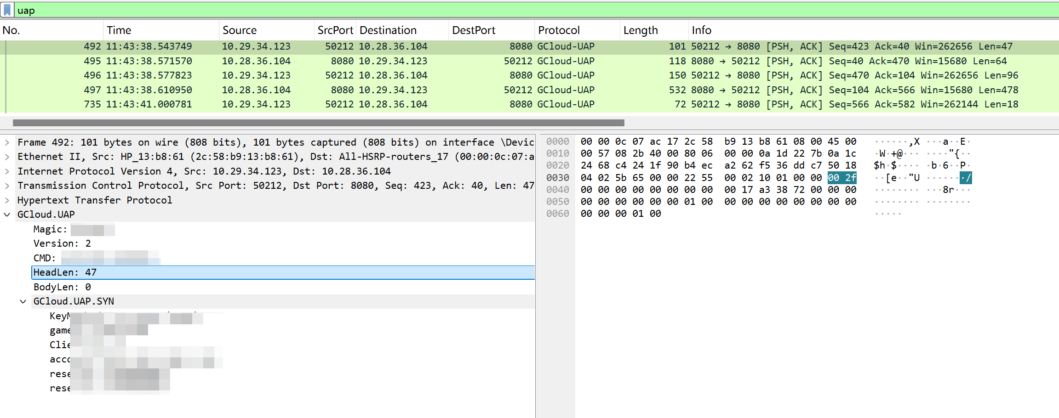Click highlighted hex bytes 00 2f
The height and width of the screenshot is (418, 1059).
pyautogui.click(x=841, y=178)
